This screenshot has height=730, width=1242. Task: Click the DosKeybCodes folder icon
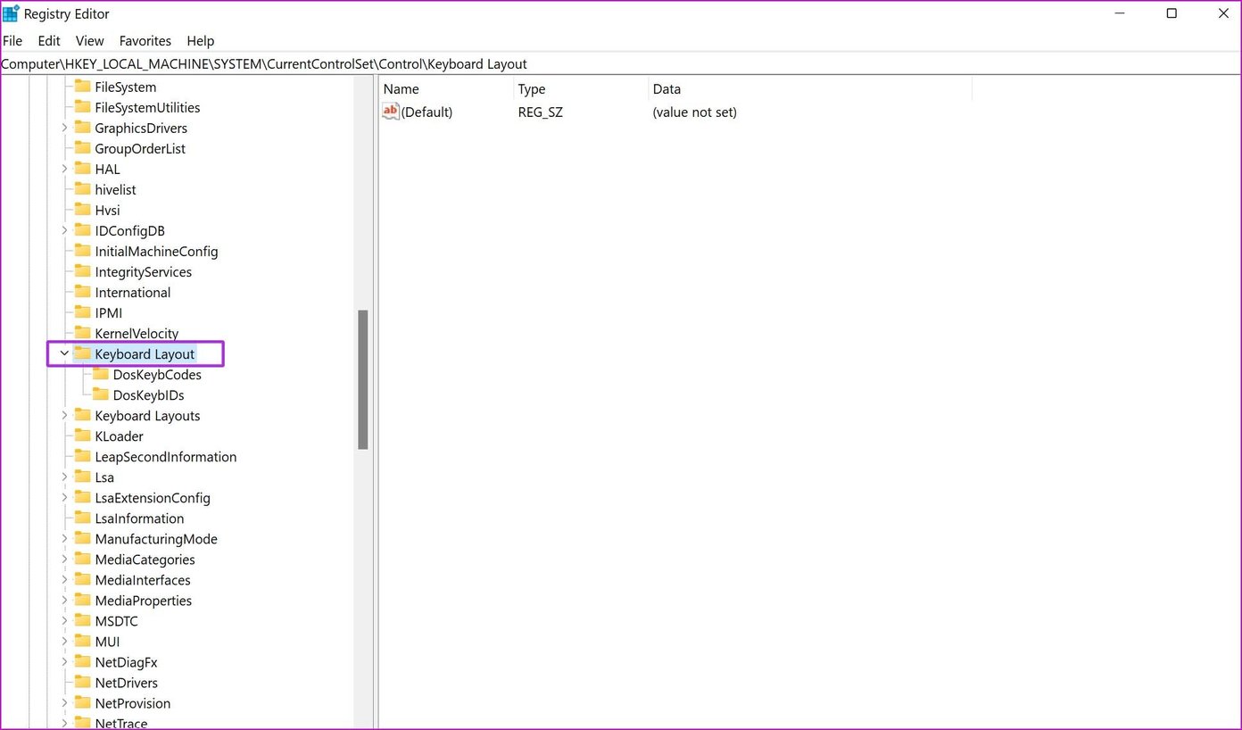(100, 374)
